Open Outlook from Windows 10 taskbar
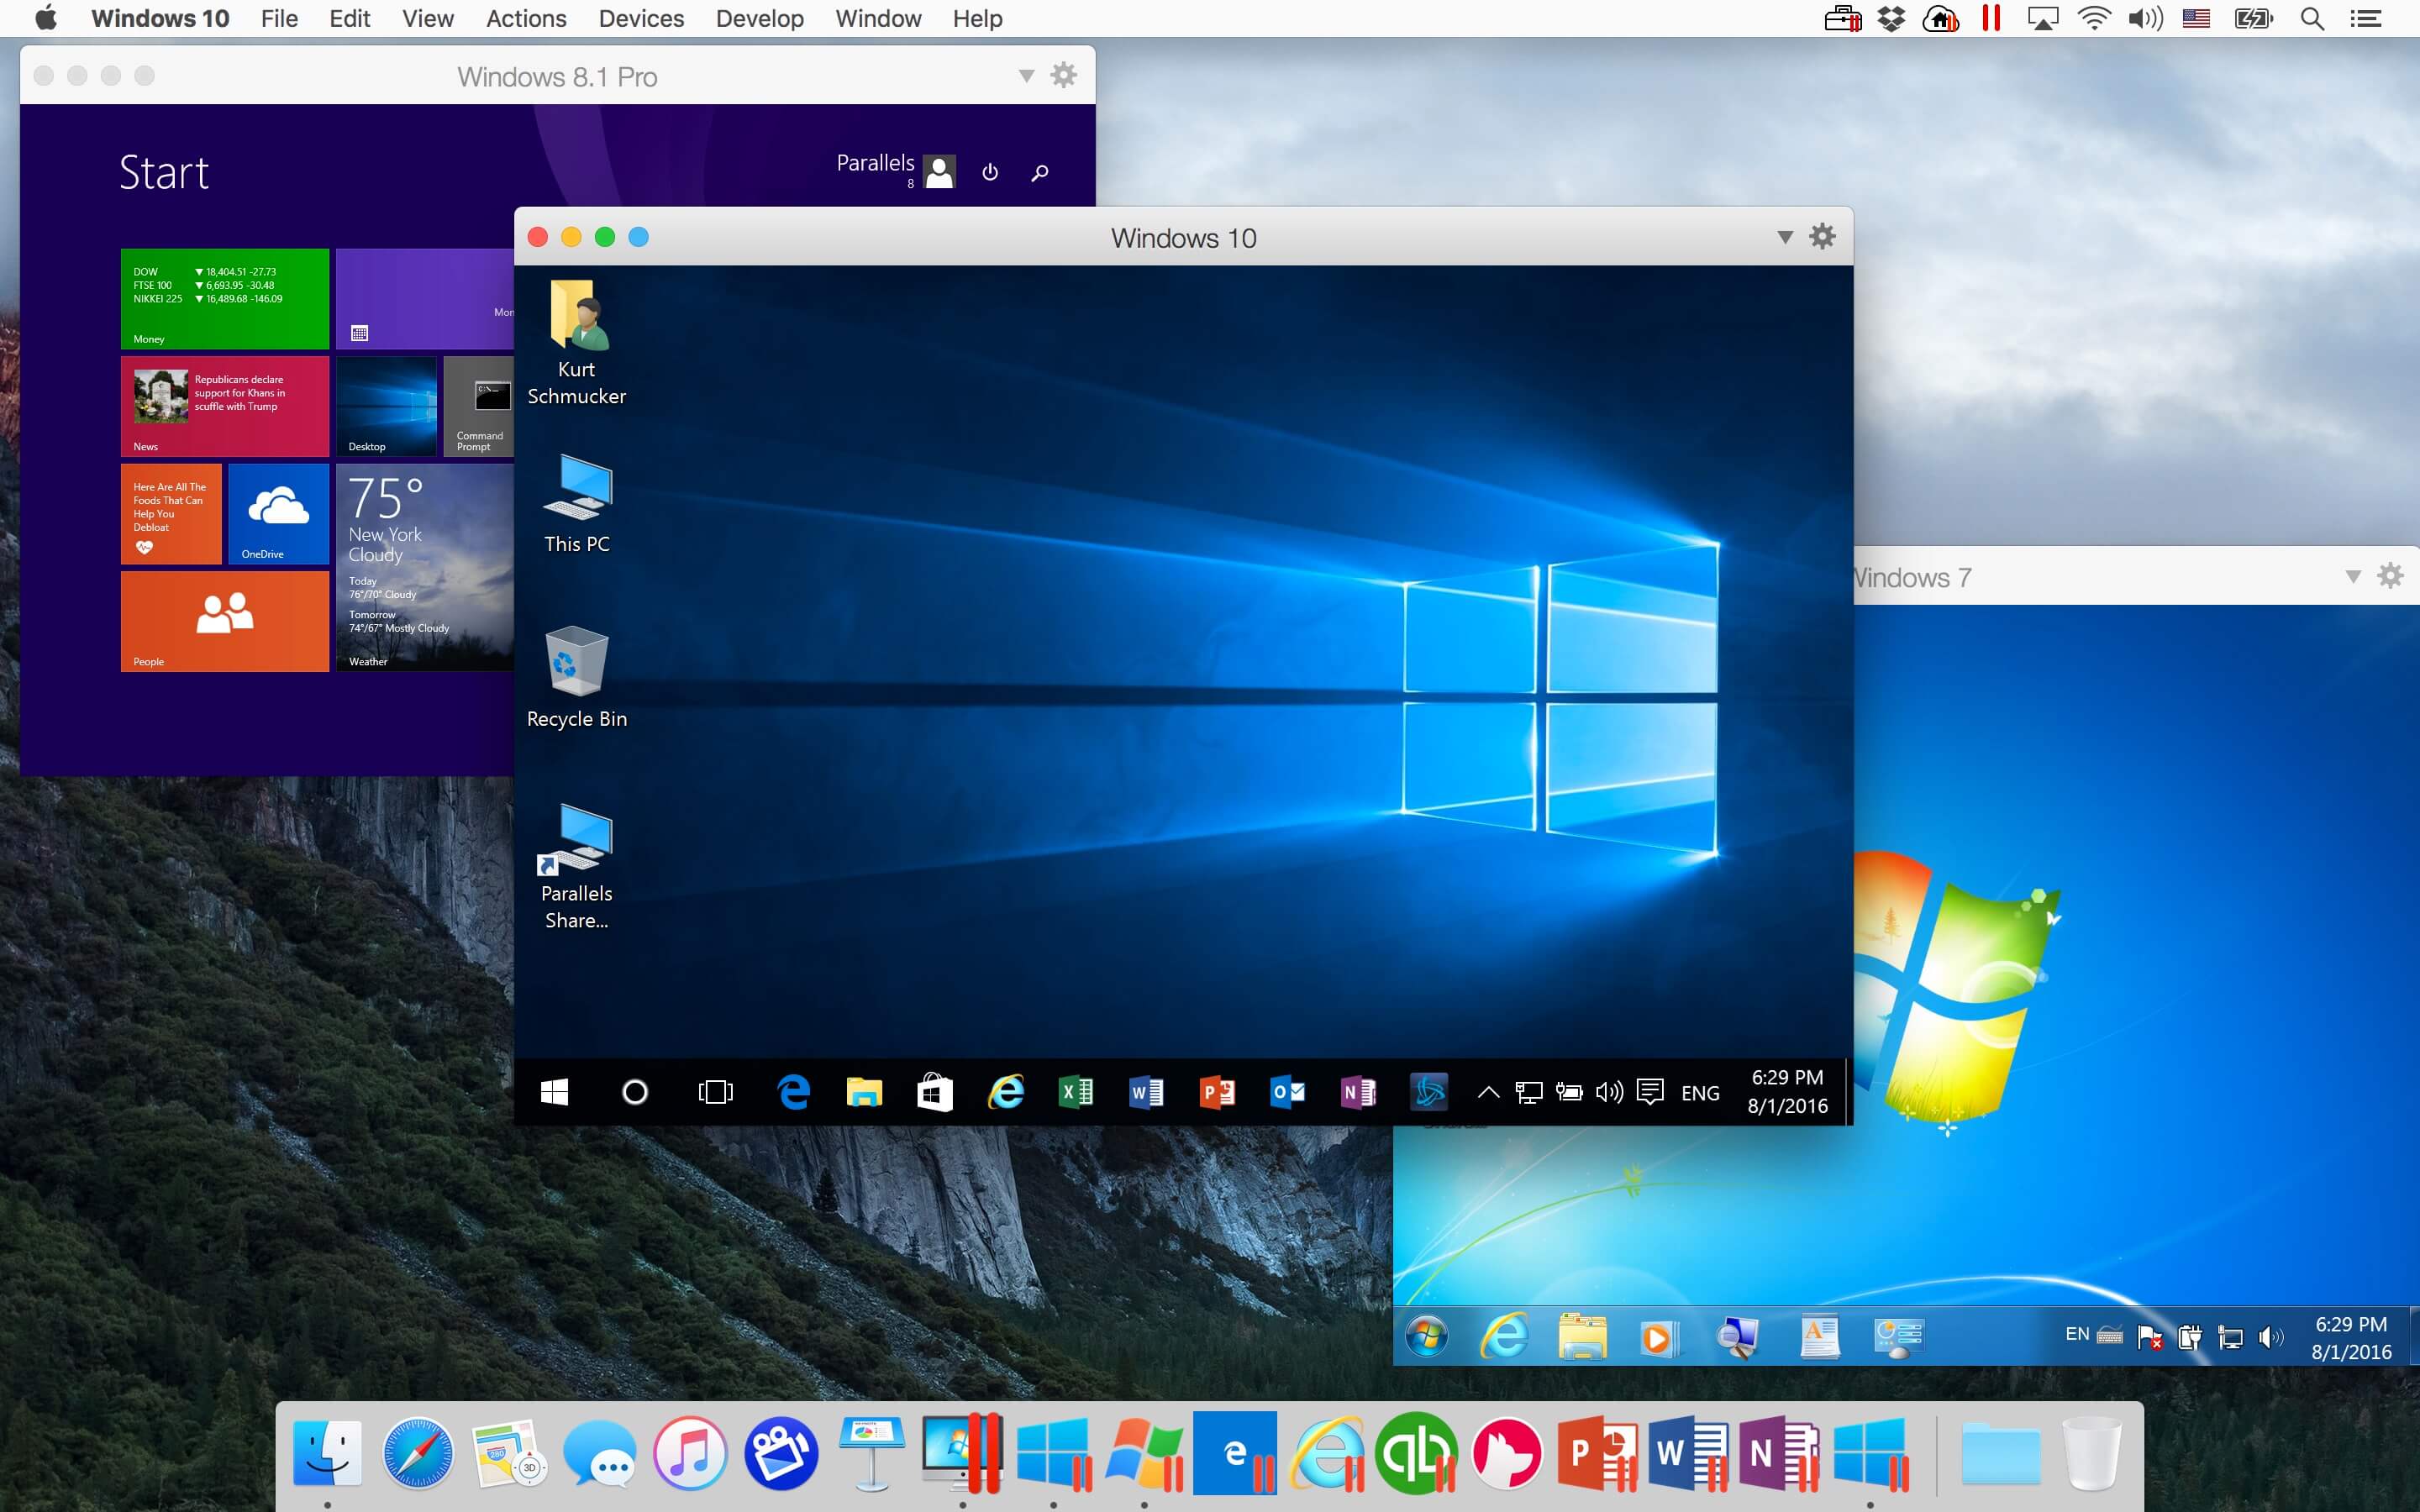Image resolution: width=2420 pixels, height=1512 pixels. coord(1289,1092)
